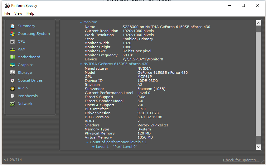This screenshot has width=266, height=165.
Task: Click the RAM module icon
Action: click(x=12, y=49)
